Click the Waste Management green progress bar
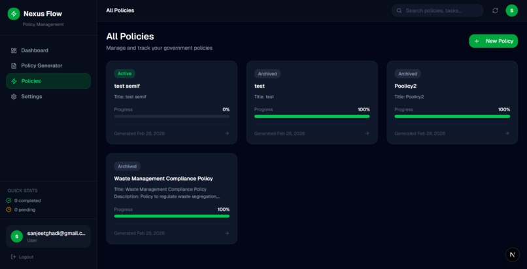 pyautogui.click(x=172, y=216)
